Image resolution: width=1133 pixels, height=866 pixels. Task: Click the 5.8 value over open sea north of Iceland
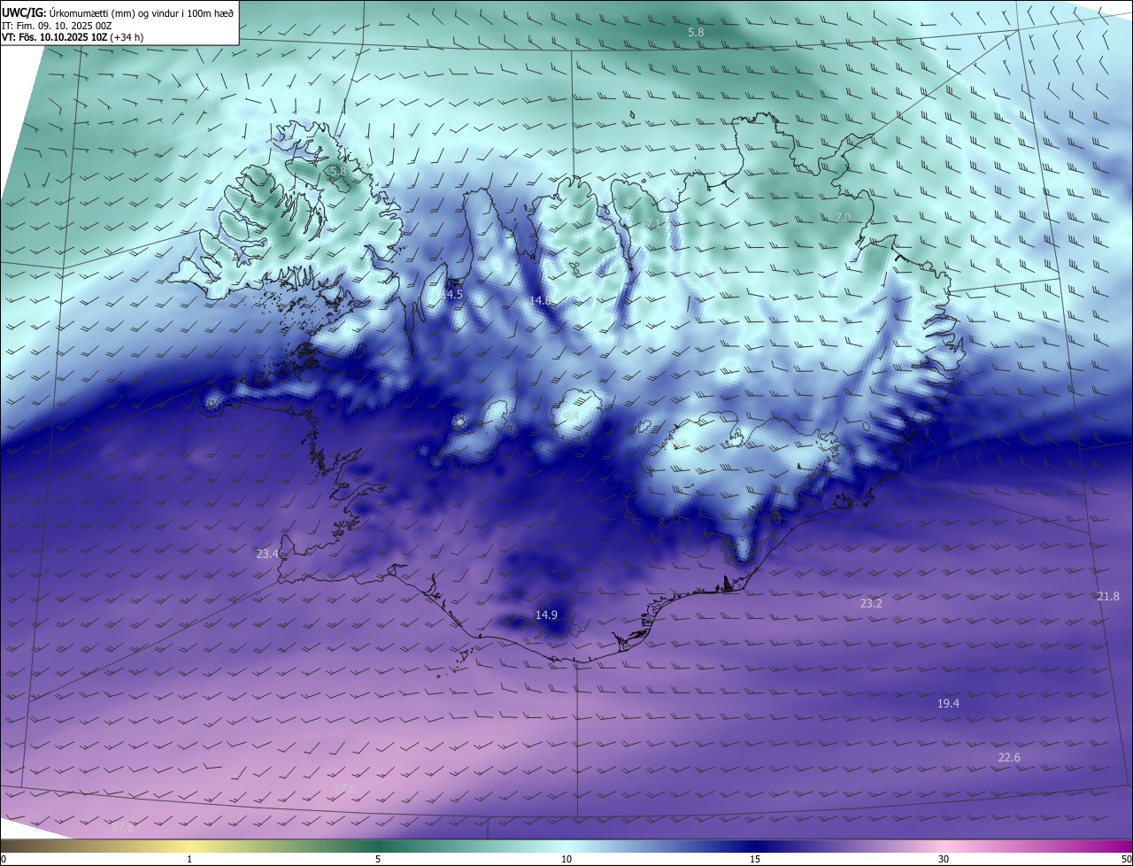[696, 33]
